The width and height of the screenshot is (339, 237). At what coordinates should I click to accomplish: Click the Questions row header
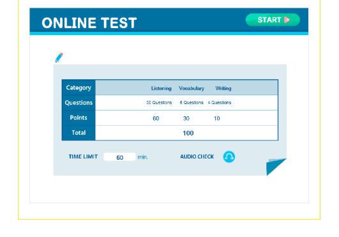click(79, 103)
